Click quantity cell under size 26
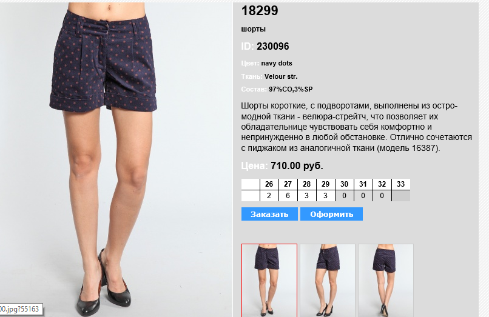The image size is (489, 317). tap(269, 196)
